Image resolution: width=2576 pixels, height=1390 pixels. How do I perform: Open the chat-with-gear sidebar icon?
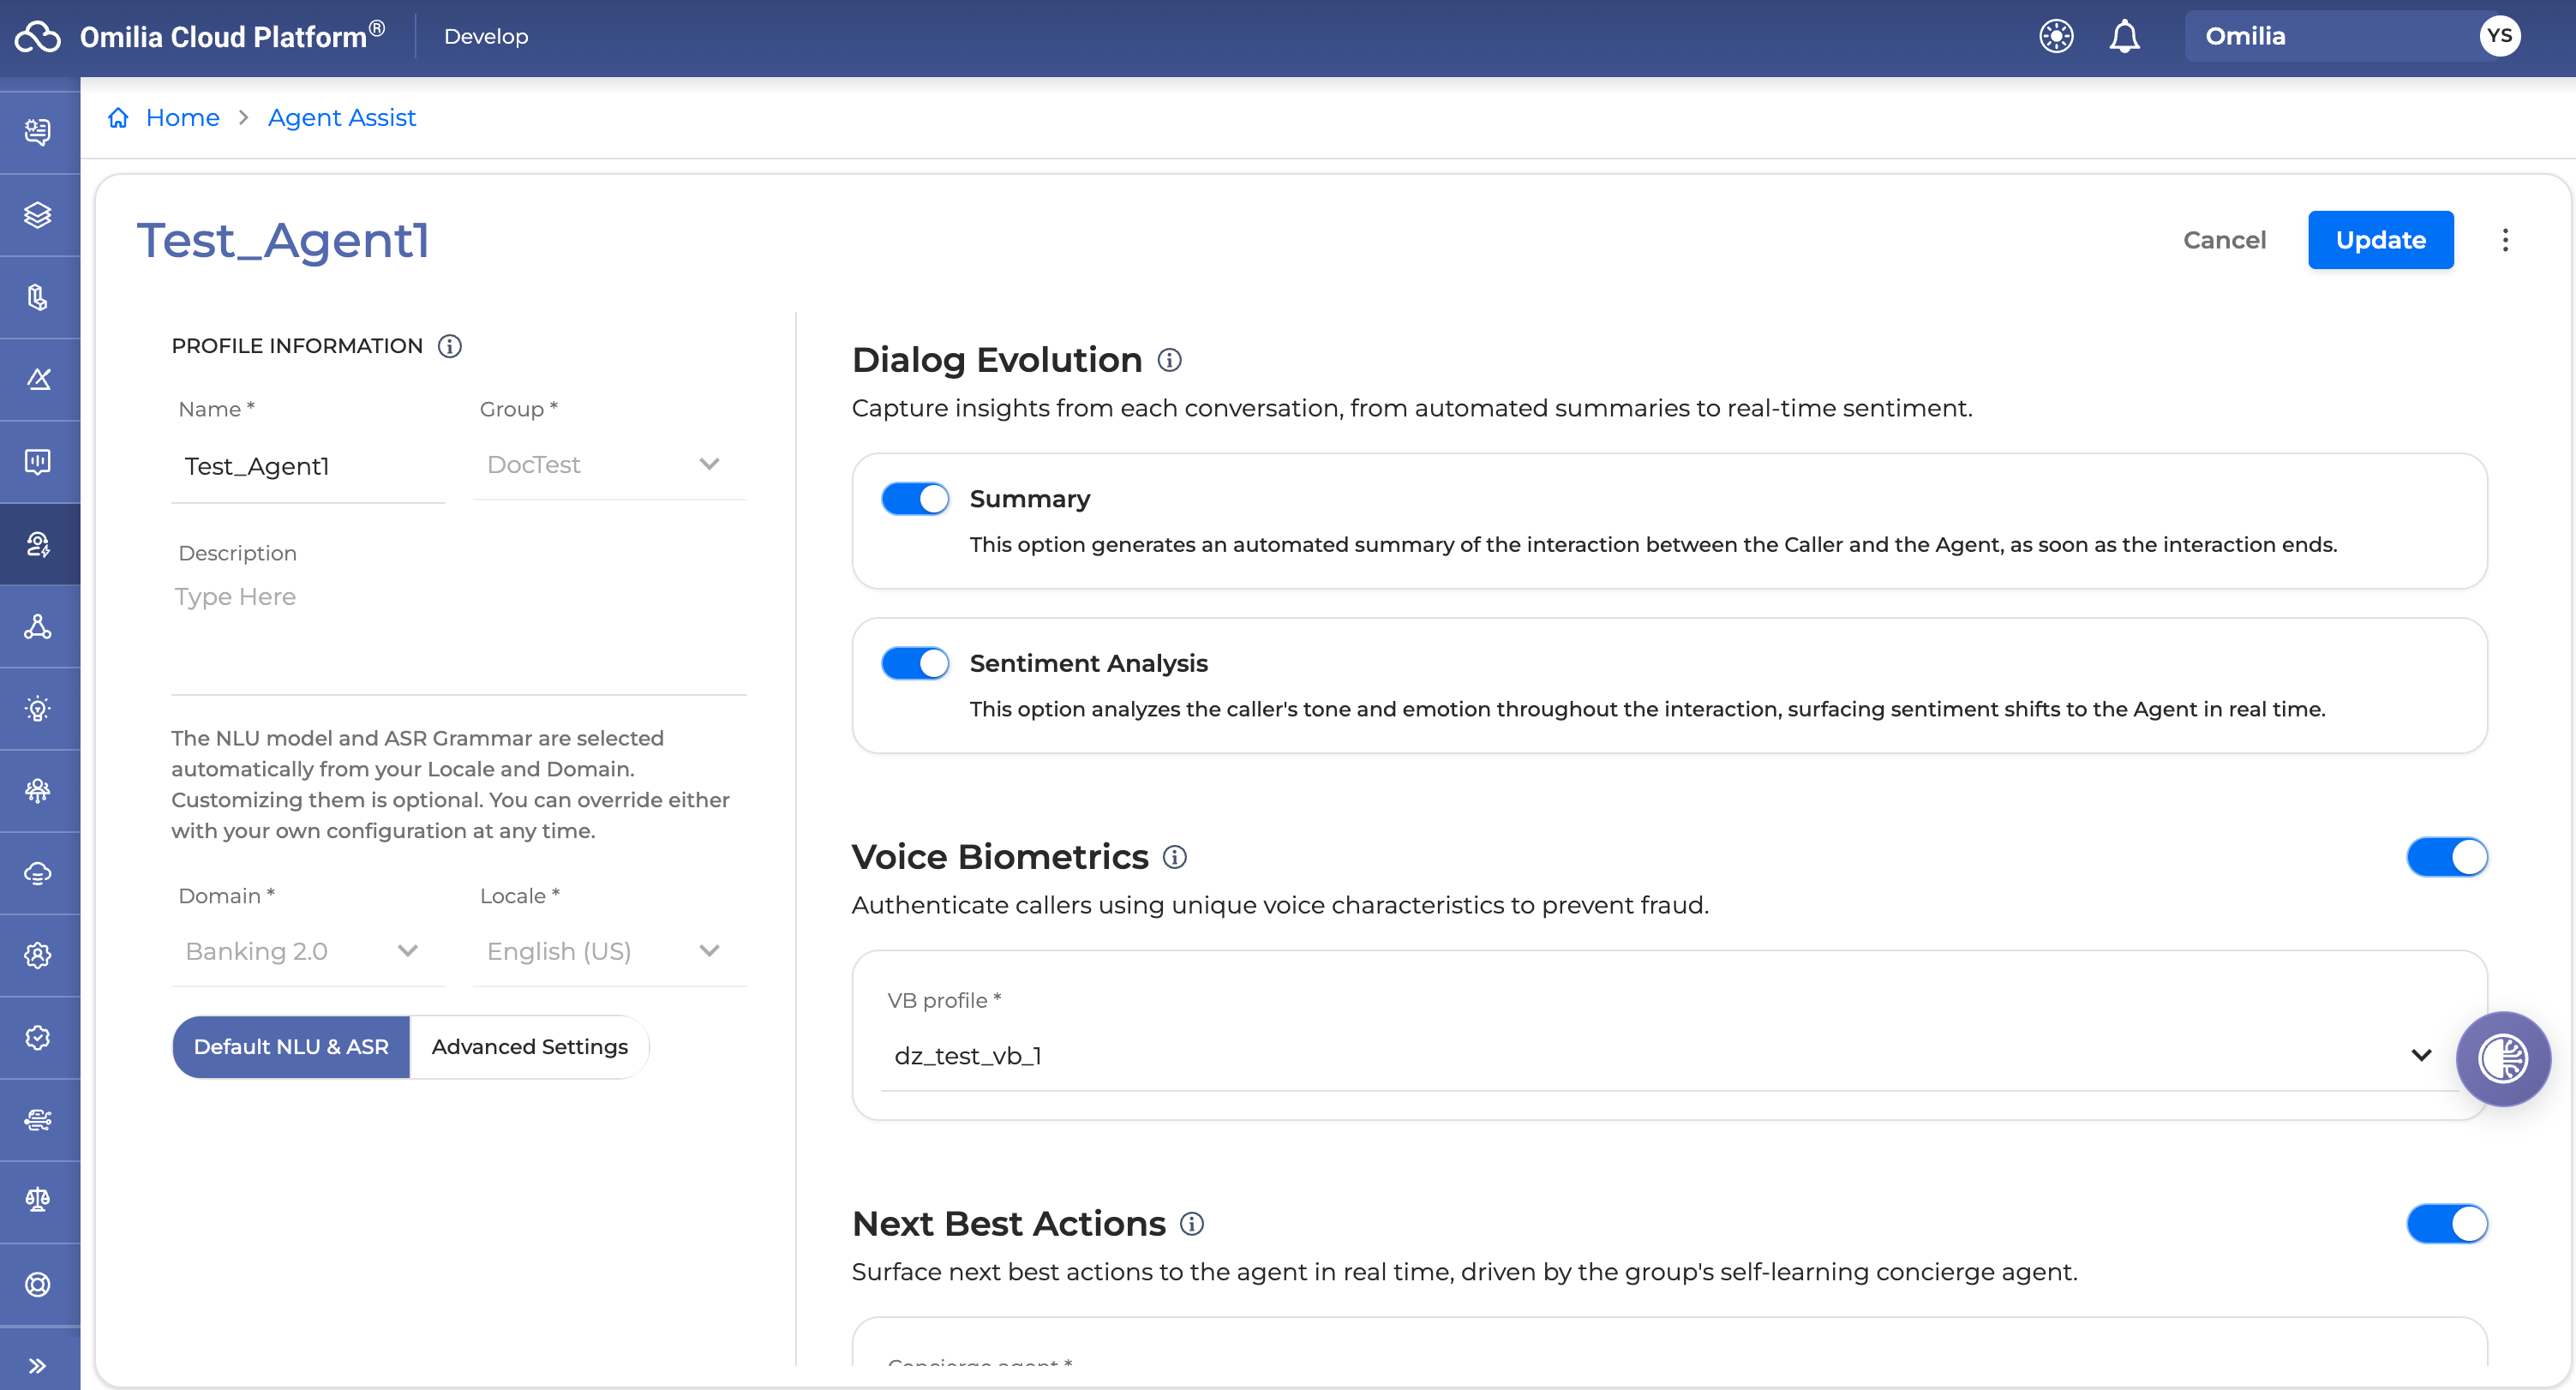[x=38, y=132]
